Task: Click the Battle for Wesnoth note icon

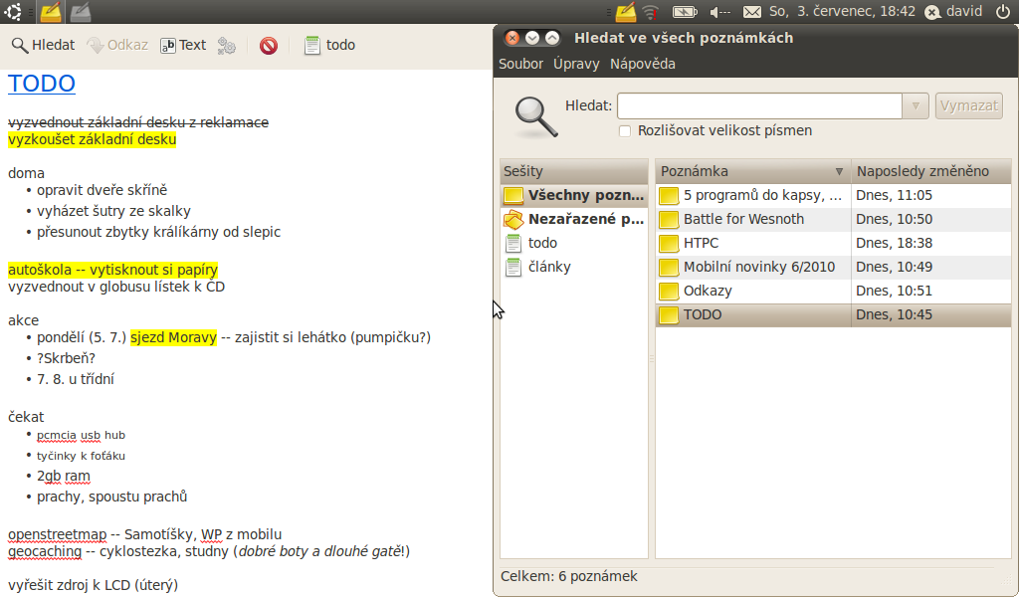Action: [669, 220]
